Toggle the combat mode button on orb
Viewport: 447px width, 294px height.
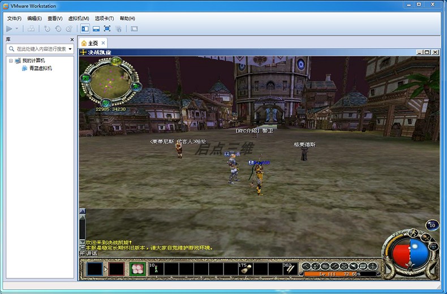tap(425, 237)
